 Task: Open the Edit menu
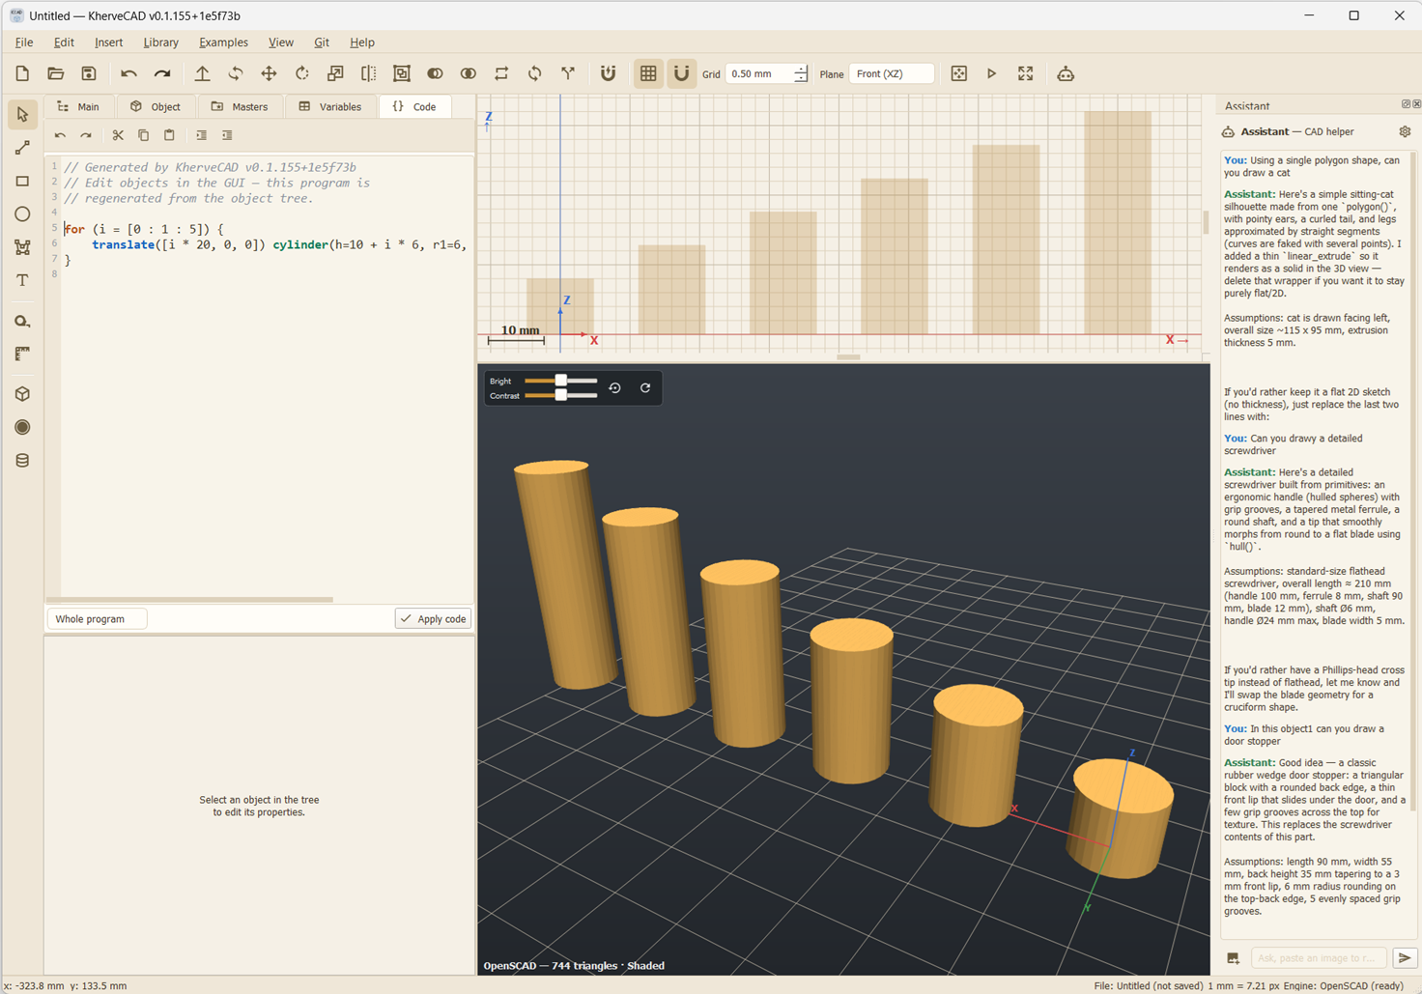(64, 43)
